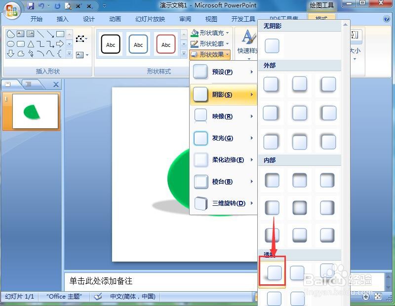Select the Arrow shape from insert shapes
This screenshot has height=306, width=395.
[x=51, y=34]
